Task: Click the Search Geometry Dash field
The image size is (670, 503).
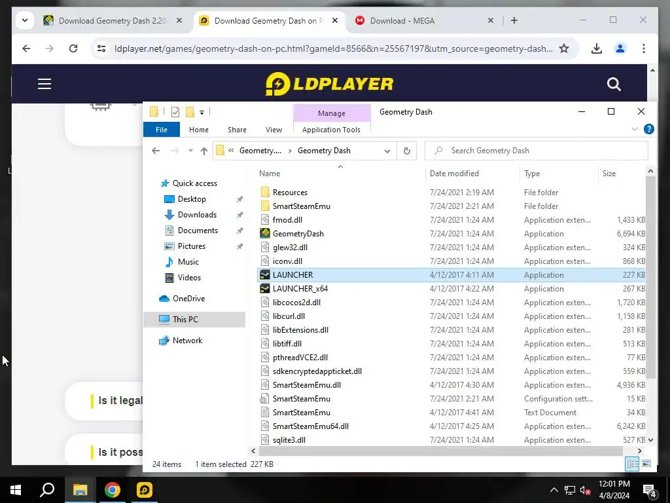Action: coord(537,151)
